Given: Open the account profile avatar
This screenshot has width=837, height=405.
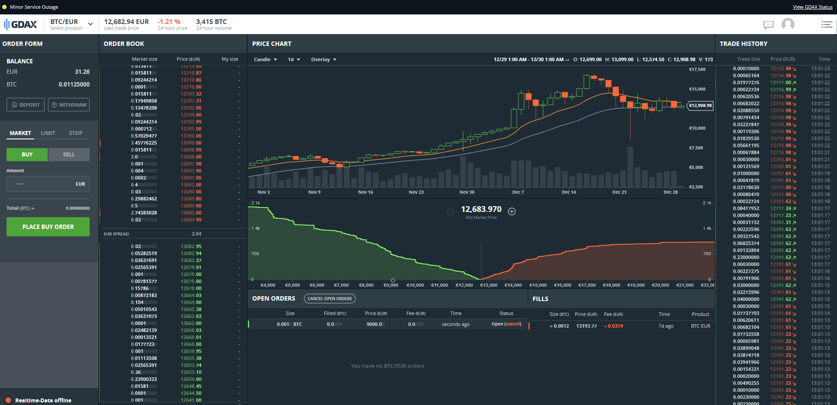Looking at the screenshot, I should point(788,24).
